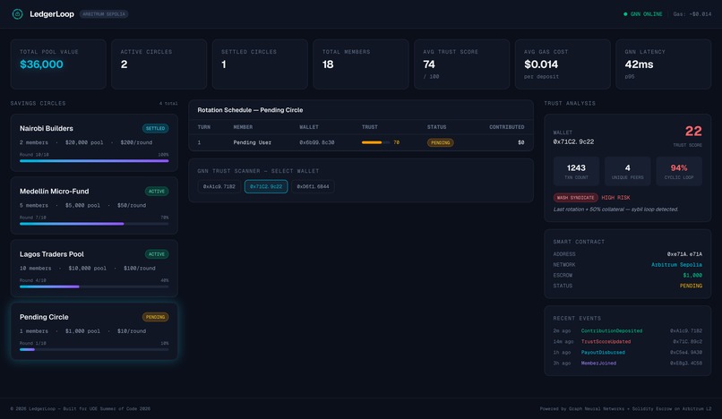The height and width of the screenshot is (419, 722).
Task: Click event wallet 0xA1c9..7182 in Recent Events
Action: (686, 331)
